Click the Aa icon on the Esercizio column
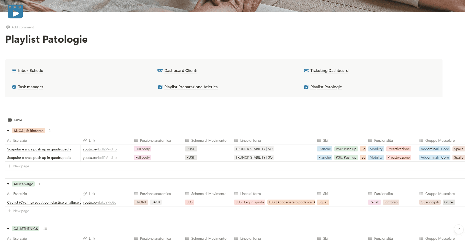 [9, 140]
